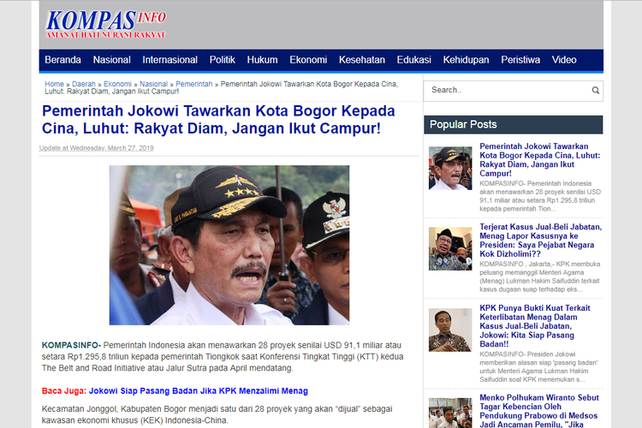Click the KOMPASINFO- article byline text
Screen dimensions: 642x428
[x=71, y=345]
